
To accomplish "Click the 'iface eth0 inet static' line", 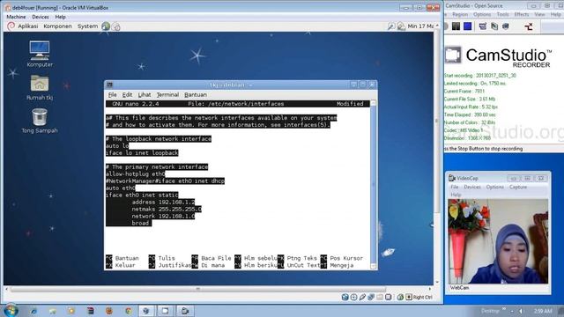I will click(142, 195).
